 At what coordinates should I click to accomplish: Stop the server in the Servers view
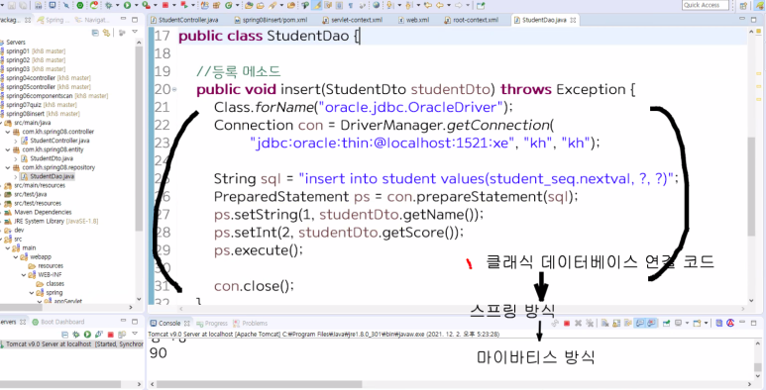click(110, 335)
